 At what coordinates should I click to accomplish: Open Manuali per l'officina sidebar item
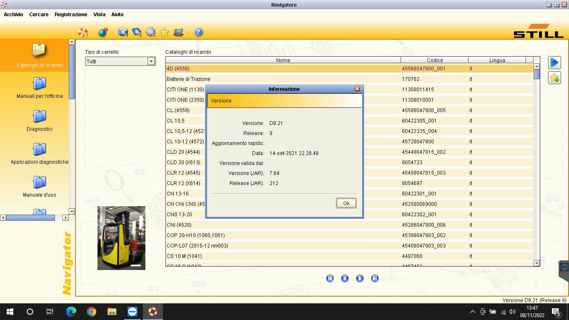[40, 88]
